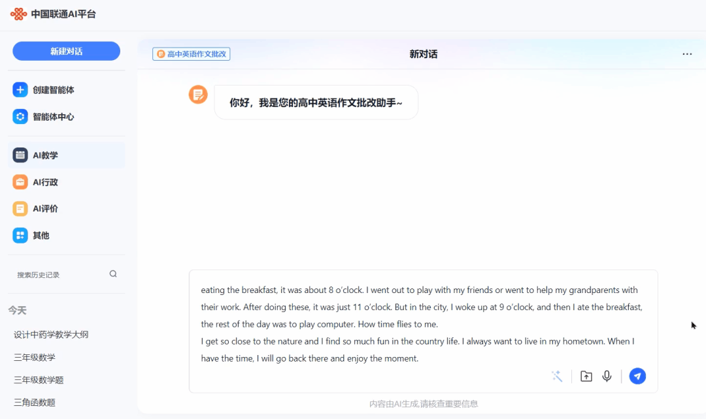
Task: Open the three-dot more options menu
Action: [686, 54]
